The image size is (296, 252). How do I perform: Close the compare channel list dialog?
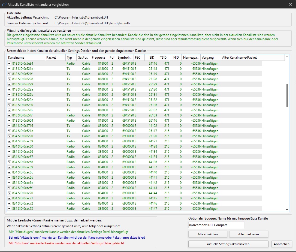pos(290,4)
